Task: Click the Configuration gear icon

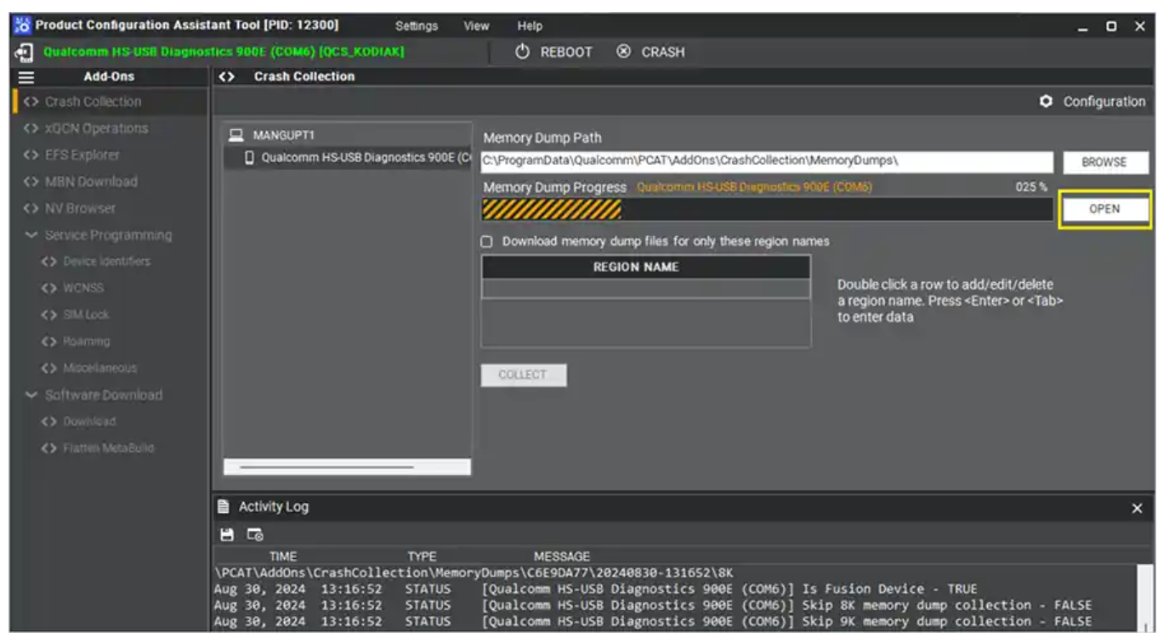Action: (1046, 102)
